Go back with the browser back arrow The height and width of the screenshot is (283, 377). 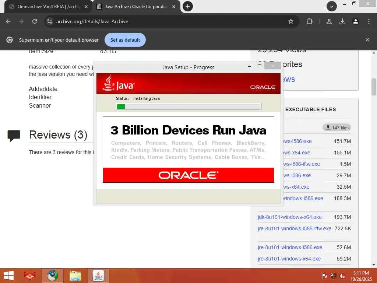8,21
